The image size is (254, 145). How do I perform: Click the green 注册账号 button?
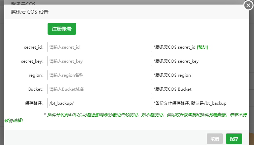click(x=62, y=29)
